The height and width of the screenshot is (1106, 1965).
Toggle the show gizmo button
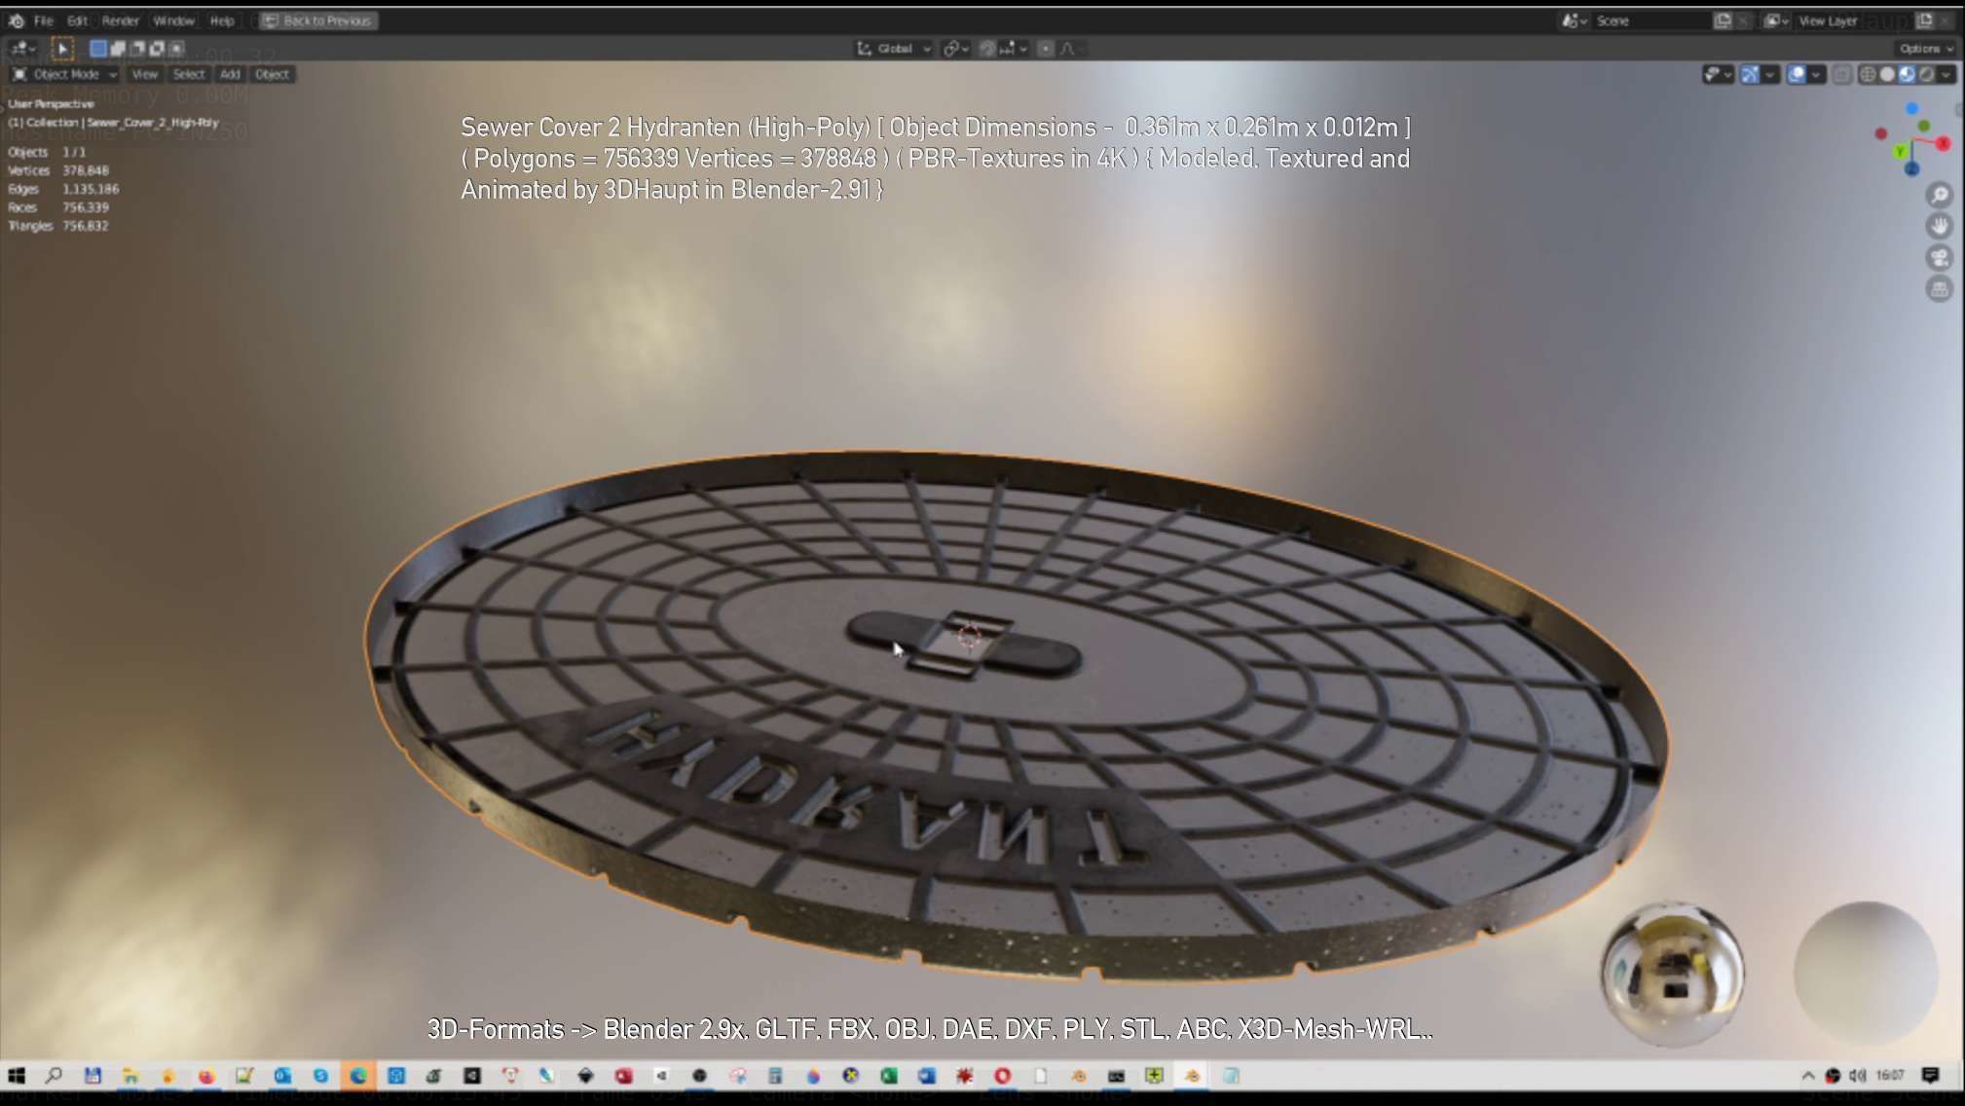[1750, 74]
